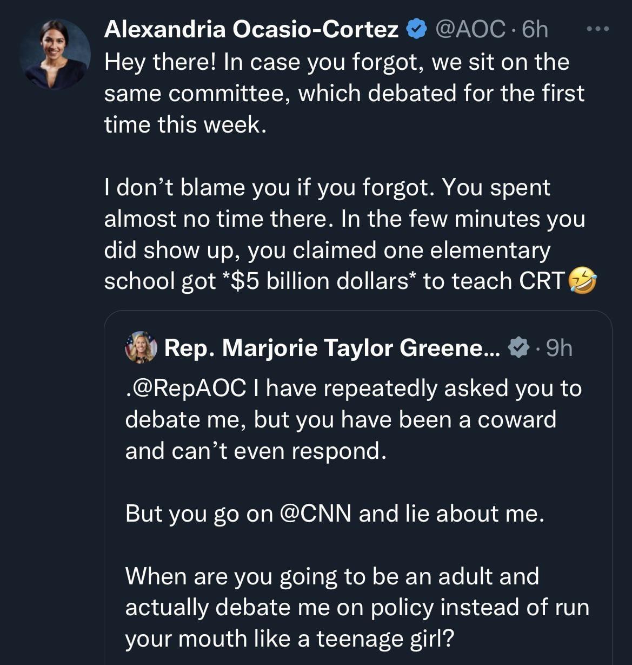Open the three-dot more options menu
The image size is (632, 665).
[x=598, y=29]
